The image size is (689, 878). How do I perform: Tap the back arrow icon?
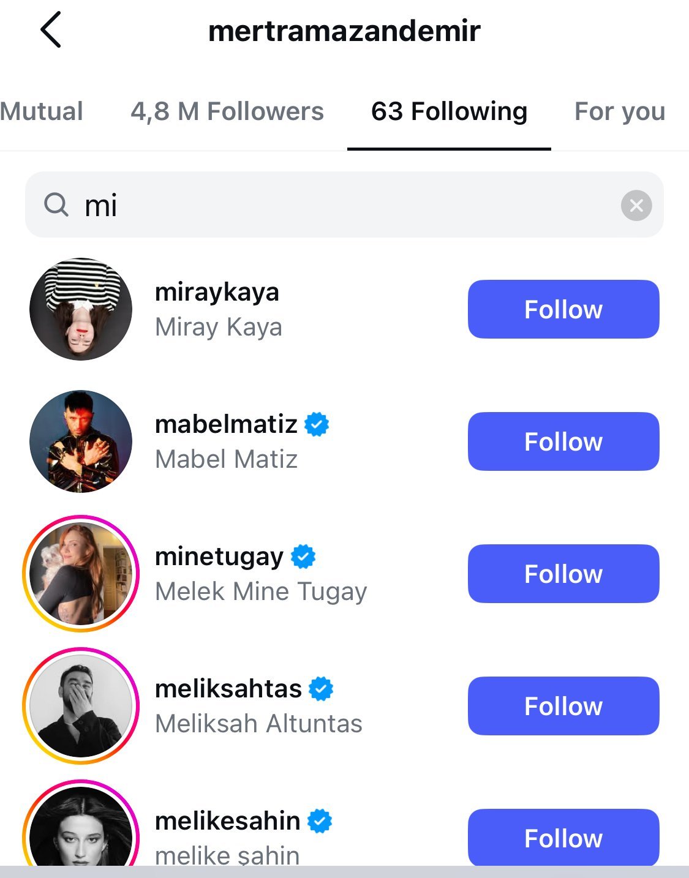[x=51, y=30]
